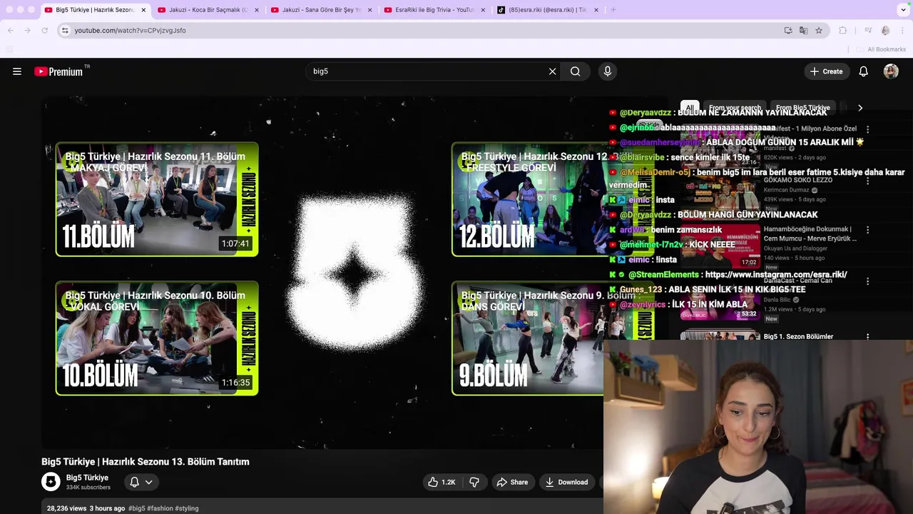Click the youtube.com address bar URL
This screenshot has width=913, height=514.
[x=130, y=31]
